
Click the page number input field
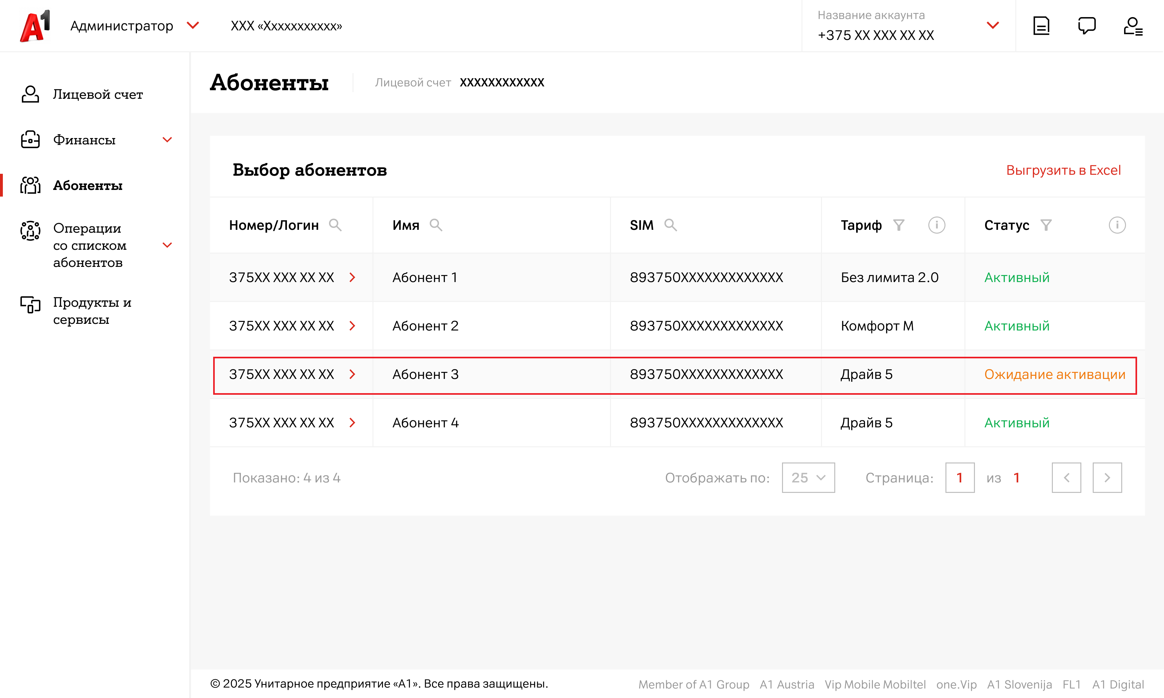point(959,478)
